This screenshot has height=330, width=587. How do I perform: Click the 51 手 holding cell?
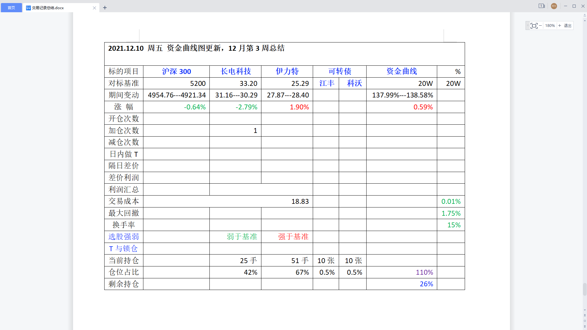(287, 260)
